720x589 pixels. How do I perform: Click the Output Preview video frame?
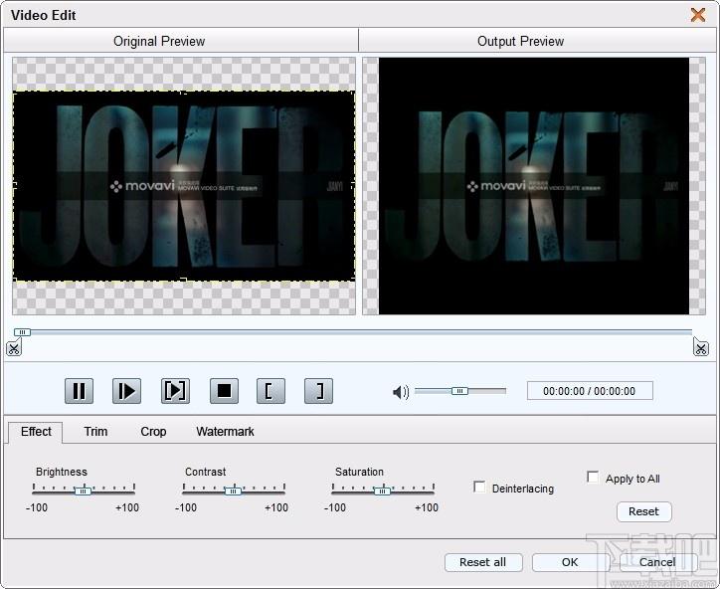(x=534, y=186)
